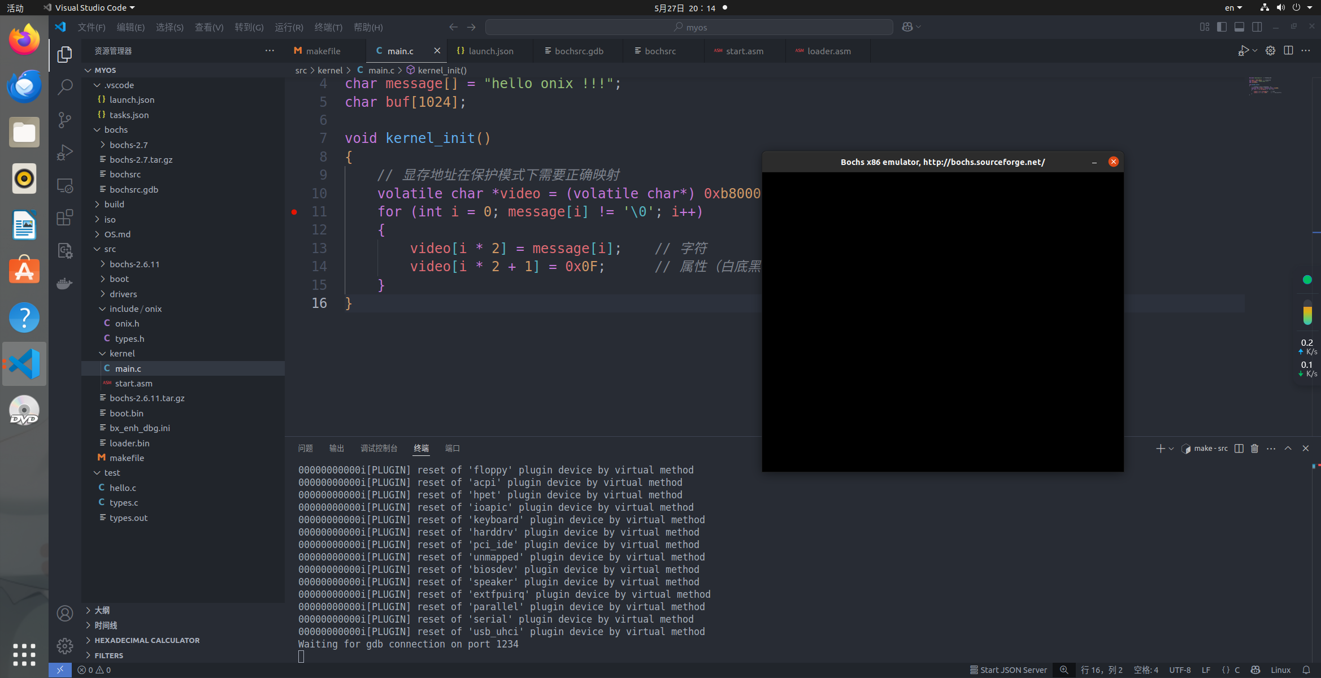Open the Run and Debug sidebar icon
This screenshot has width=1321, height=678.
coord(64,152)
